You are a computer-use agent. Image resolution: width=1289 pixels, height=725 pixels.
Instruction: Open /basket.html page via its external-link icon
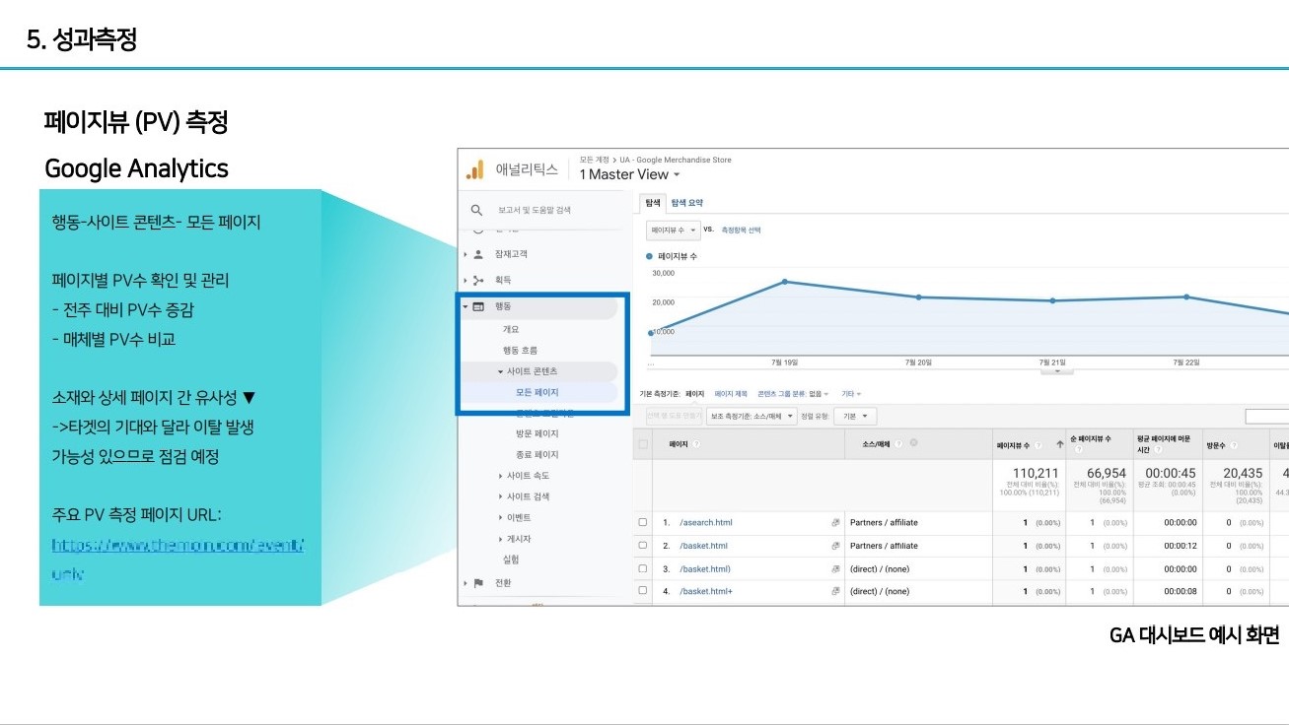pyautogui.click(x=835, y=546)
